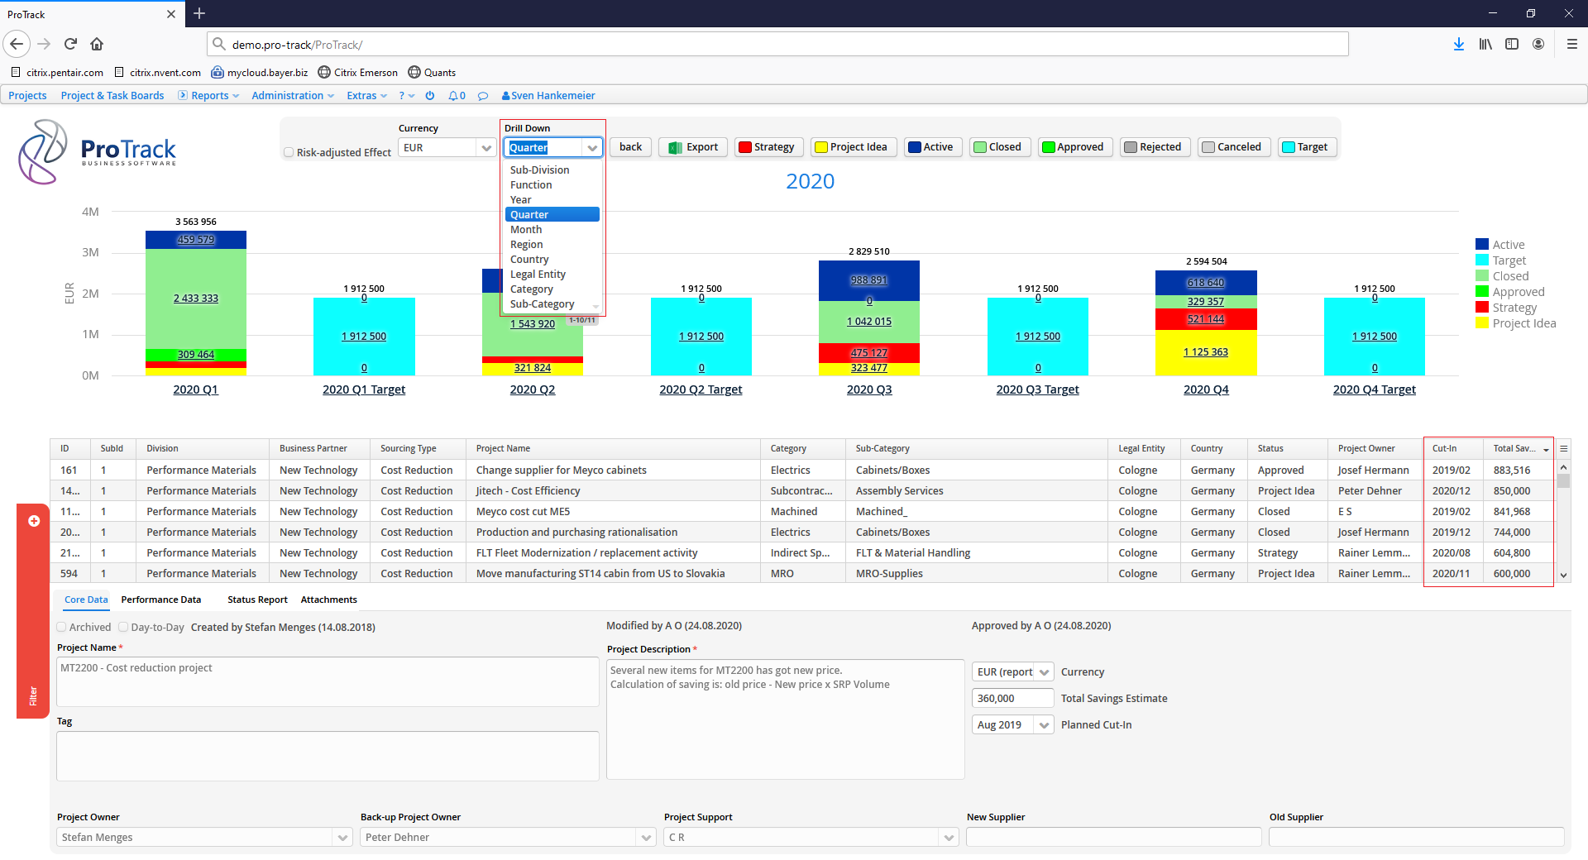The width and height of the screenshot is (1588, 860).
Task: Open the Planned Cut-In Aug 2019 dropdown
Action: click(1044, 725)
